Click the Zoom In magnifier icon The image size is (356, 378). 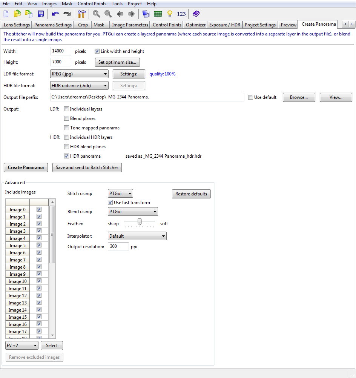[x=97, y=14]
